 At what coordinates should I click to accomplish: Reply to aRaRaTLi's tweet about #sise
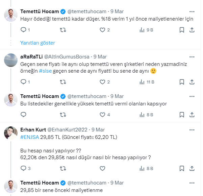[23, 82]
